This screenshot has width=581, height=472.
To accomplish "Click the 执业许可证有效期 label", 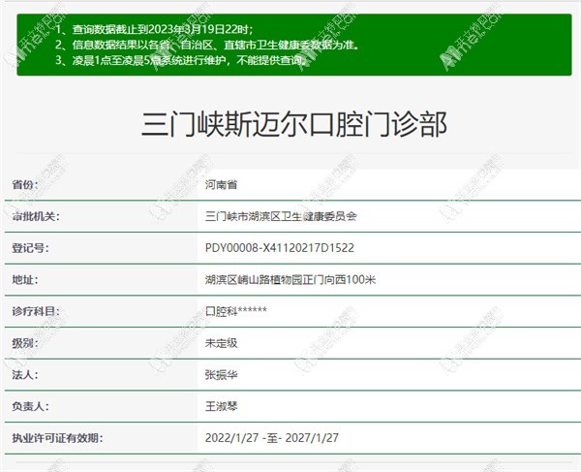I will click(x=57, y=438).
